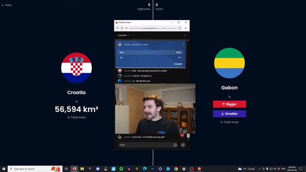This screenshot has height=172, width=306.
Task: Open the Windows Start menu
Action: [4, 169]
